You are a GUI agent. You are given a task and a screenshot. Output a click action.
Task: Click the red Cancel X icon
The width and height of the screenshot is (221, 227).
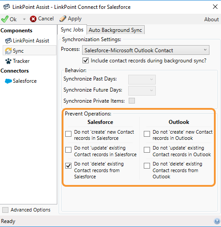[33, 19]
